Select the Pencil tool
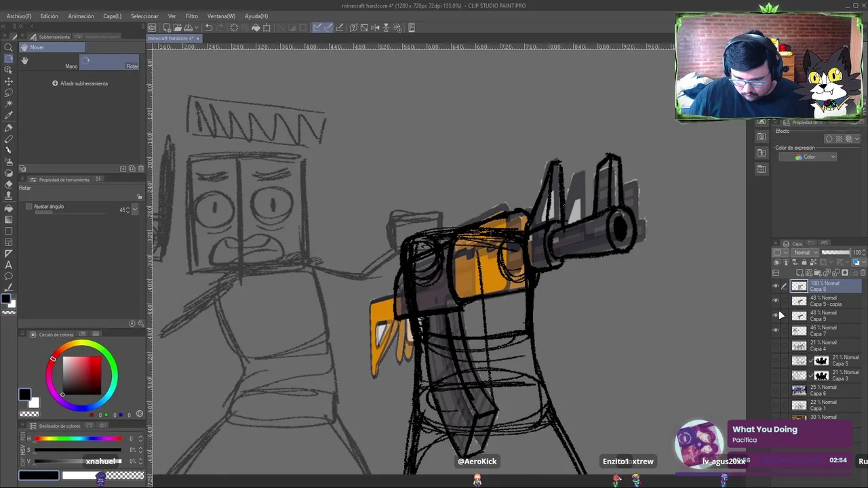Screen dimensions: 868x488 (x=9, y=139)
